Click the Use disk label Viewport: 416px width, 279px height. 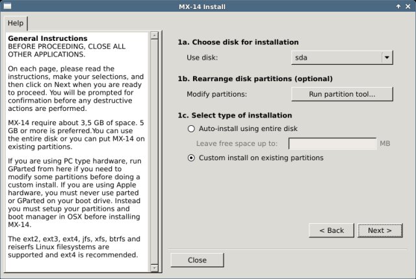click(x=202, y=58)
